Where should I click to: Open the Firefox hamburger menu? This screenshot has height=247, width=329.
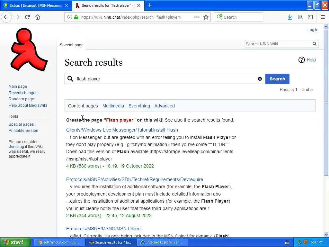[323, 17]
